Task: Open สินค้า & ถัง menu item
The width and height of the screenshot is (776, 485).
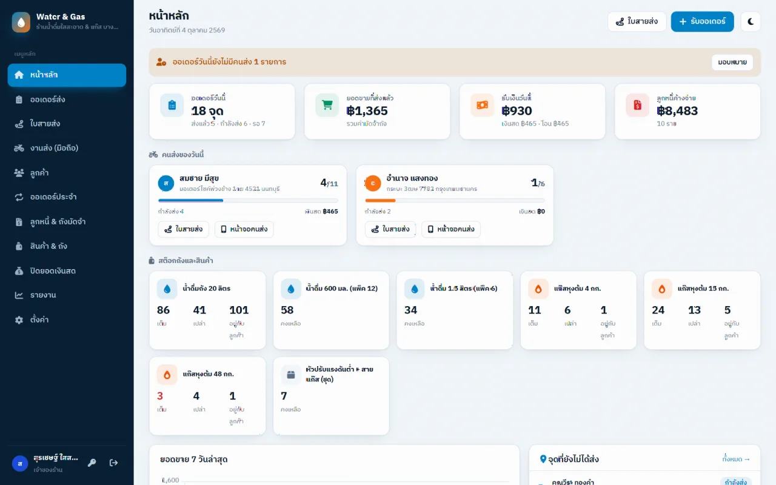Action: coord(67,246)
